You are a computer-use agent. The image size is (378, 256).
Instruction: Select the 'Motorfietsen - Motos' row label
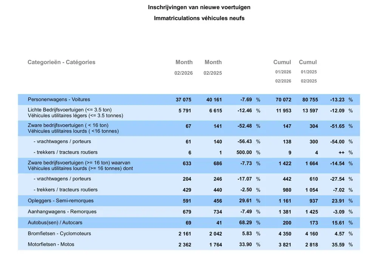coord(51,244)
